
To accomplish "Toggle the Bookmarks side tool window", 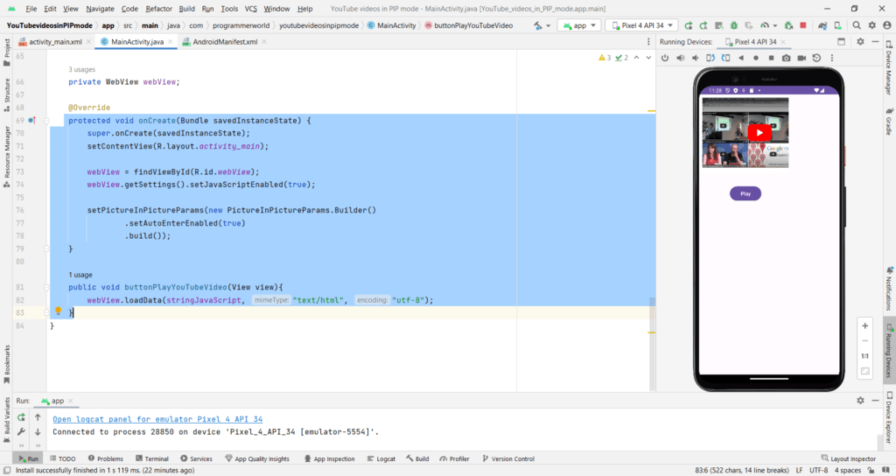I will (7, 366).
